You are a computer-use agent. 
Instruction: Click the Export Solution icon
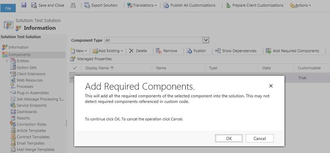(87, 6)
